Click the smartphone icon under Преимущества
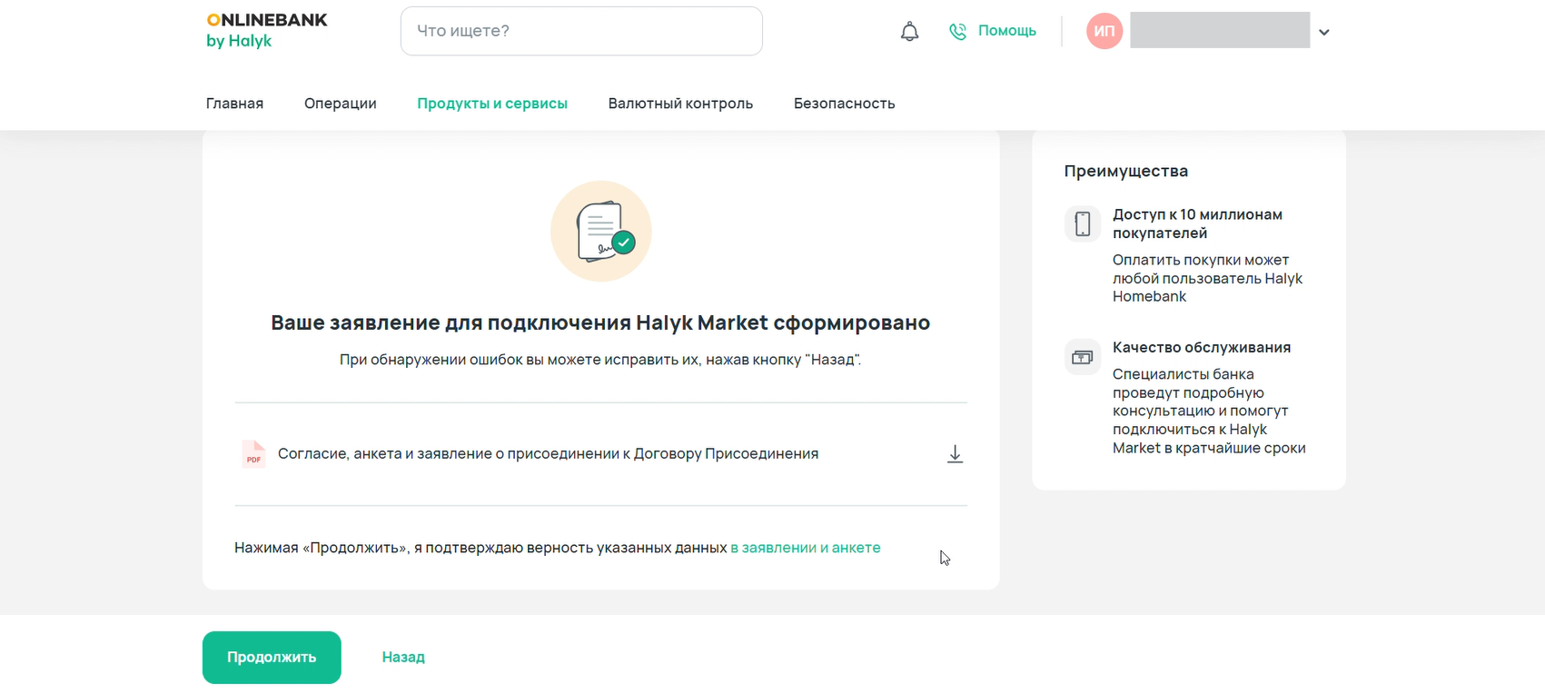This screenshot has height=694, width=1545. pyautogui.click(x=1082, y=223)
